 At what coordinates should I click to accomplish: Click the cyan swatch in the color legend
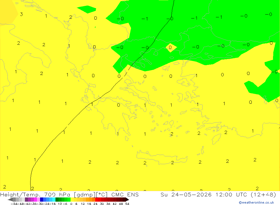(54, 200)
